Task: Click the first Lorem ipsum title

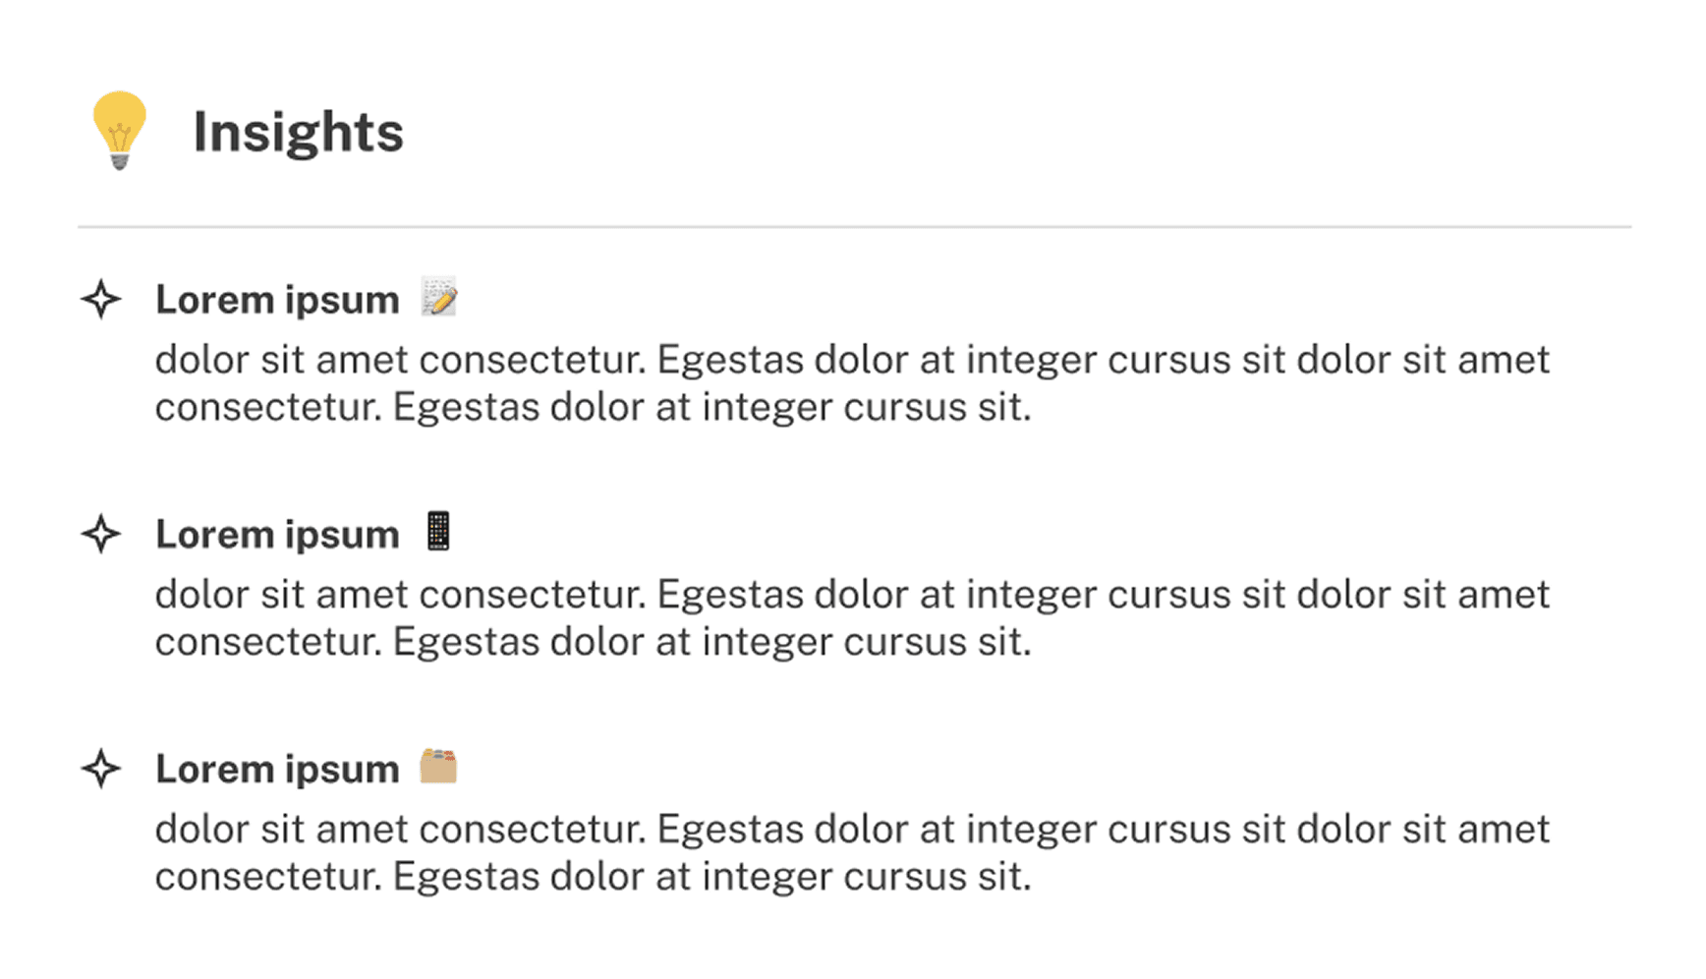Action: [x=277, y=300]
